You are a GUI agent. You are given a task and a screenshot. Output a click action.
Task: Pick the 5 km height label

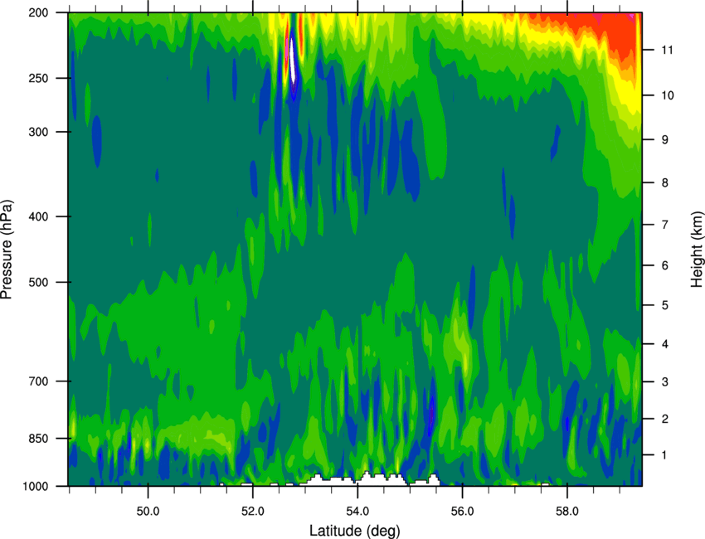tap(664, 306)
